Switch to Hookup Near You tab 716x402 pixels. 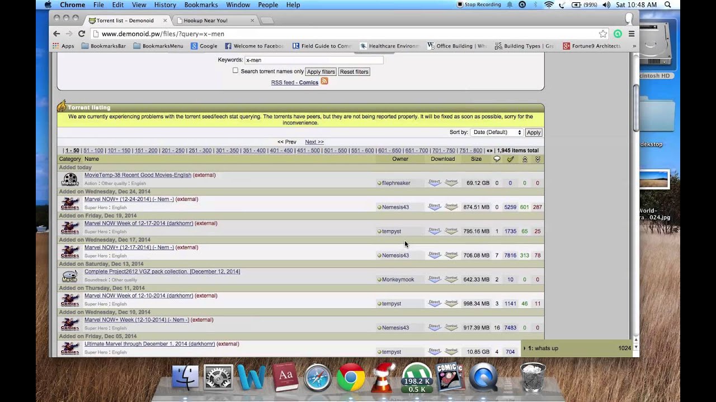click(x=215, y=21)
